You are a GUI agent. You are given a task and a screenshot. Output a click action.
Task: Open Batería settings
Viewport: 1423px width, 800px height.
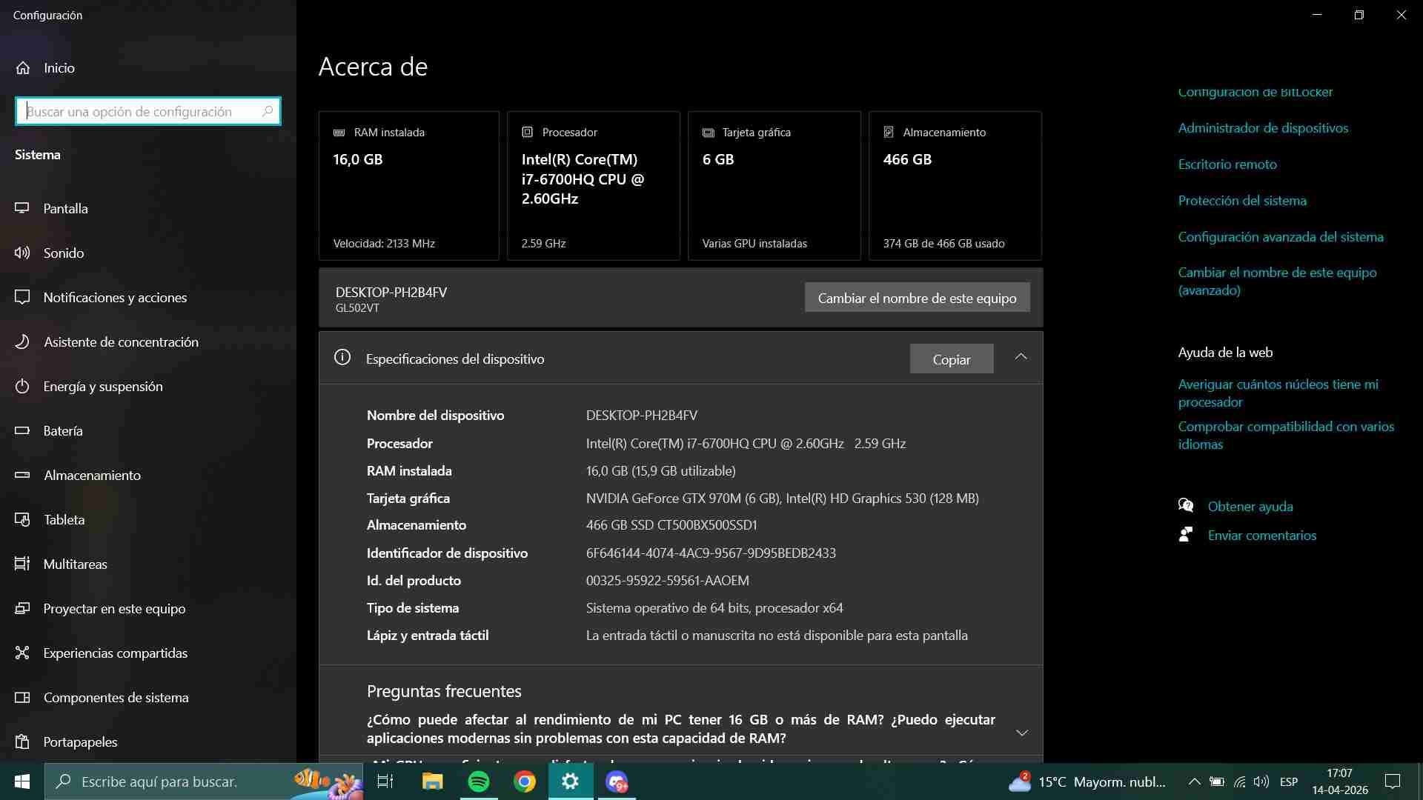(62, 430)
